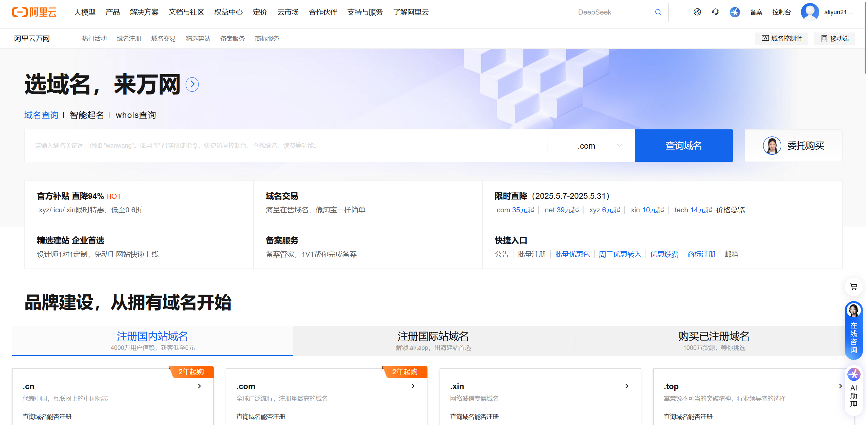Open the 备案 link in header
Screen dimensions: 866x425
[x=756, y=12]
